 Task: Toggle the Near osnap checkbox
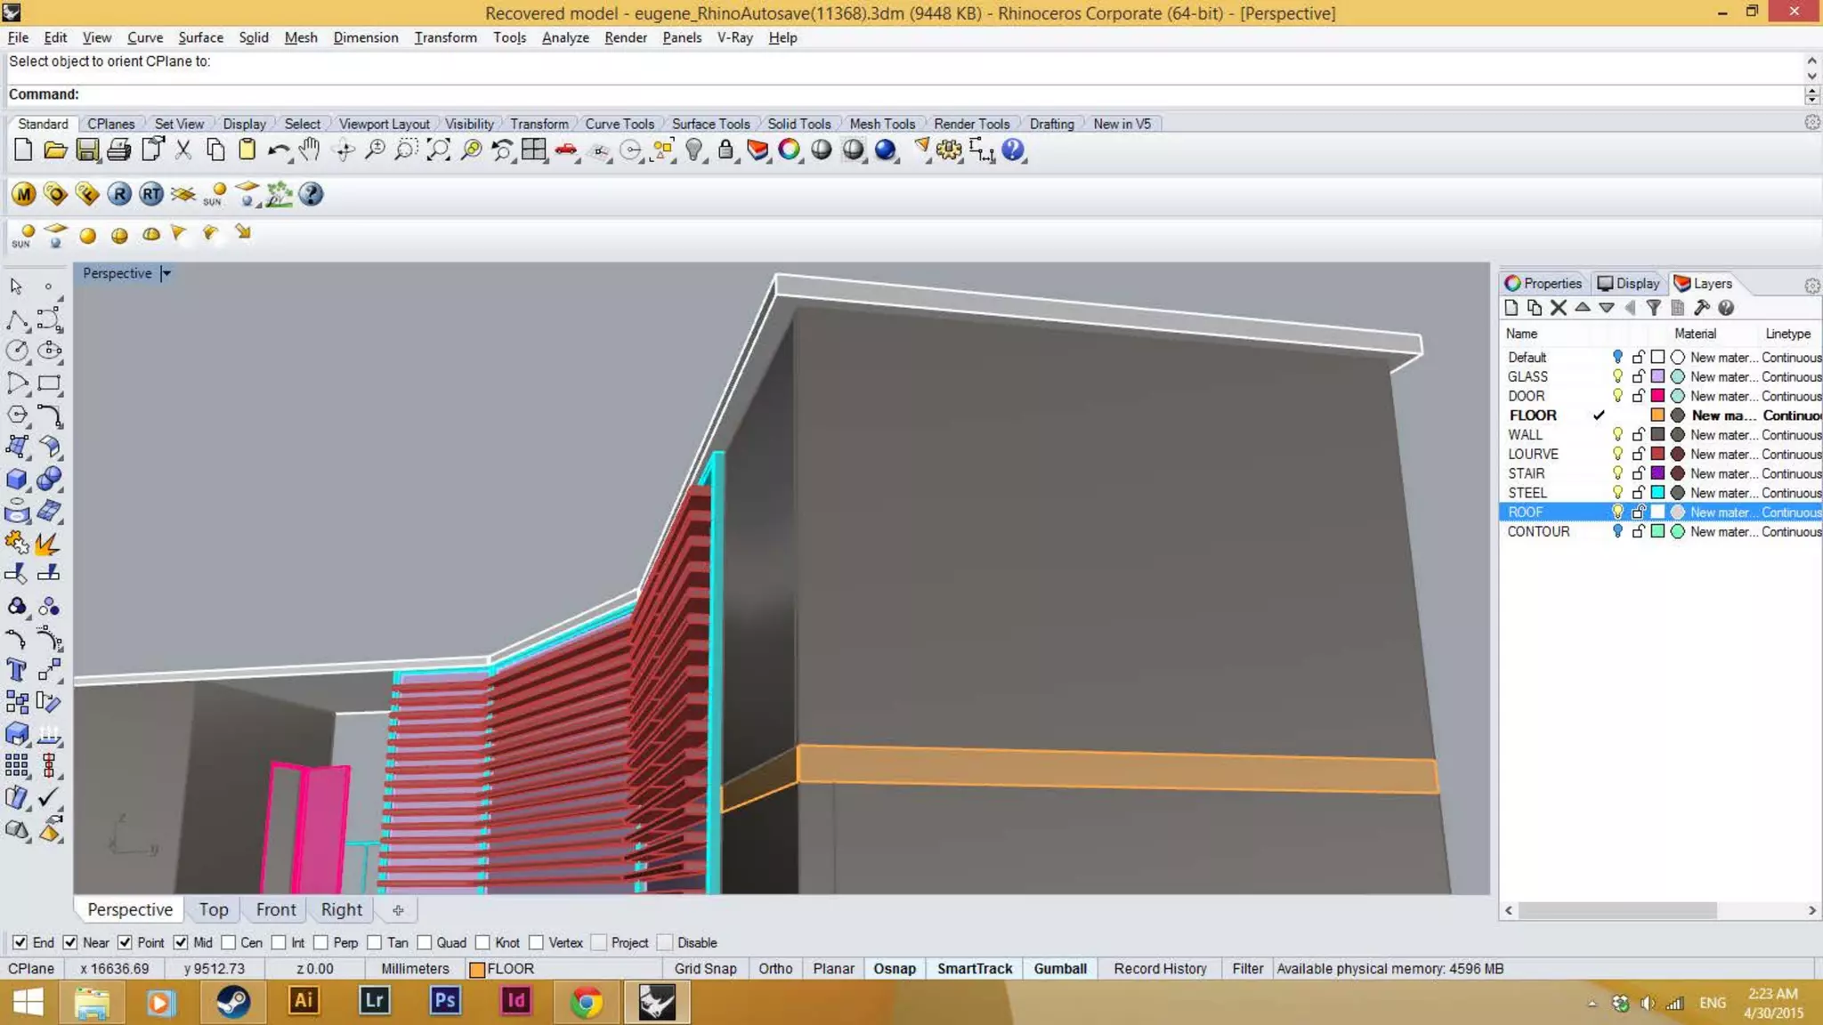[70, 942]
